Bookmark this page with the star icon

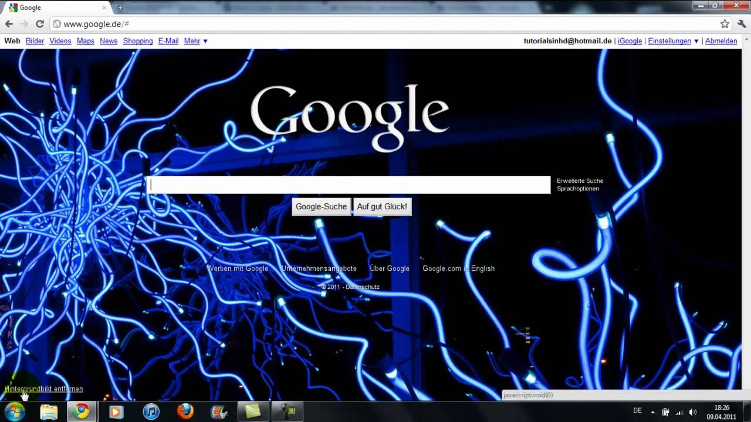pos(725,24)
